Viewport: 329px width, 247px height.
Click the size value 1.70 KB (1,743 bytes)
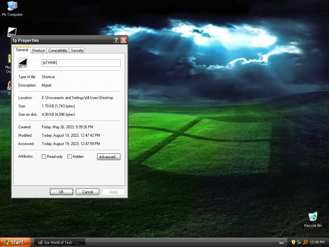pos(58,106)
